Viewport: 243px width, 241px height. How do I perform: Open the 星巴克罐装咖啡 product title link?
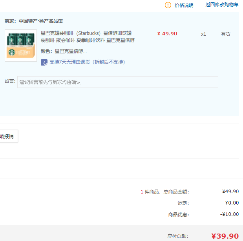click(88, 37)
